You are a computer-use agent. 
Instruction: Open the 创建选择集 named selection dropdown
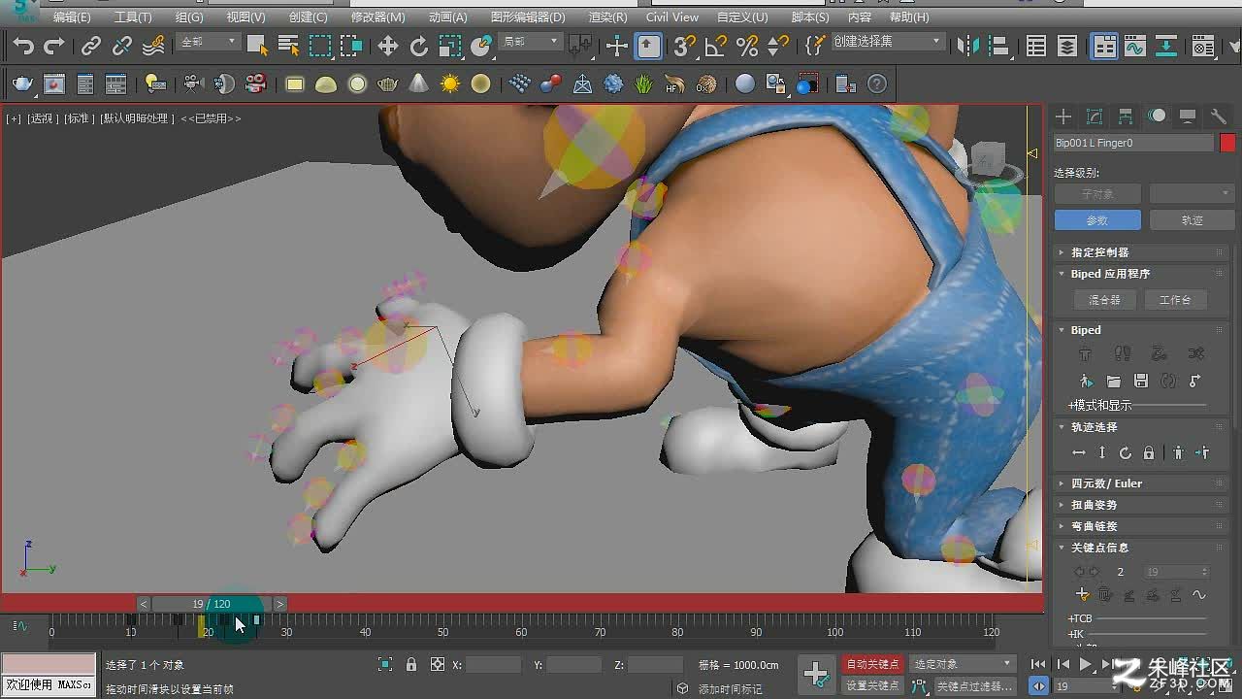887,42
